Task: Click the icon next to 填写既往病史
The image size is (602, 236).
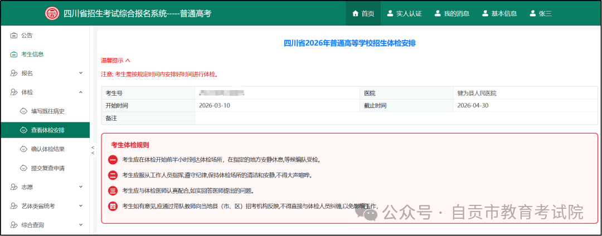Action: [x=23, y=111]
